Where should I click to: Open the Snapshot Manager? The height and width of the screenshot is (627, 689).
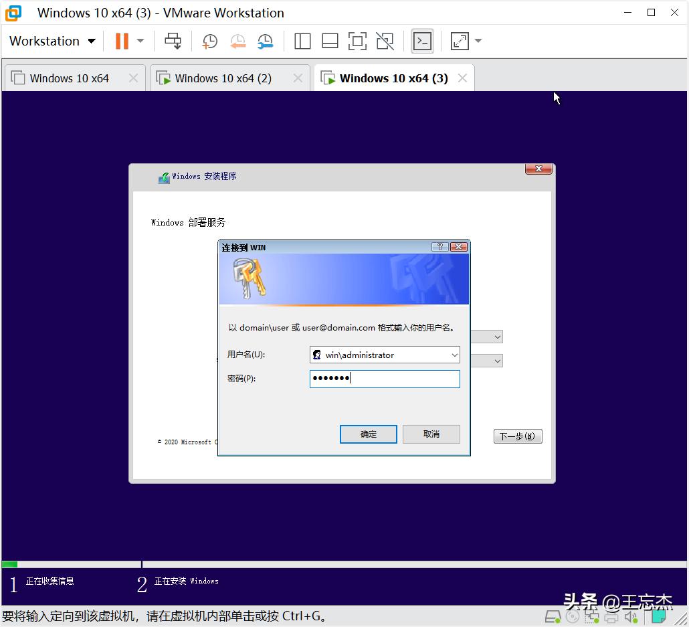266,41
